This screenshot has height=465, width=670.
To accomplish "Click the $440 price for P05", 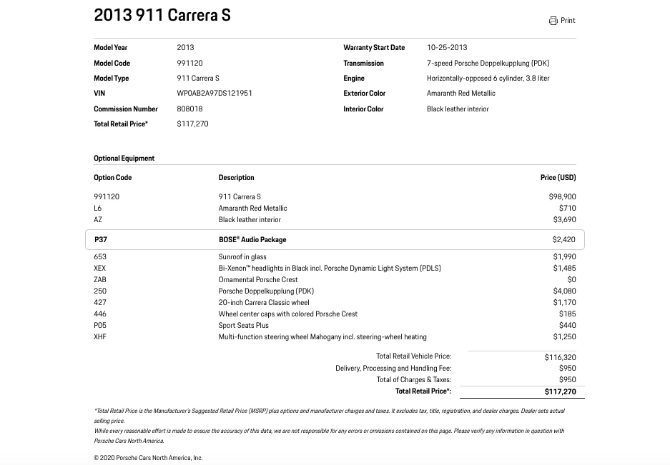I will coord(568,326).
